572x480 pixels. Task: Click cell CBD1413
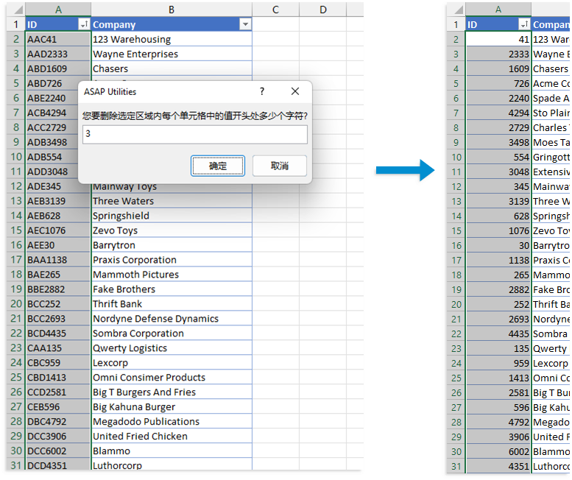coord(58,377)
